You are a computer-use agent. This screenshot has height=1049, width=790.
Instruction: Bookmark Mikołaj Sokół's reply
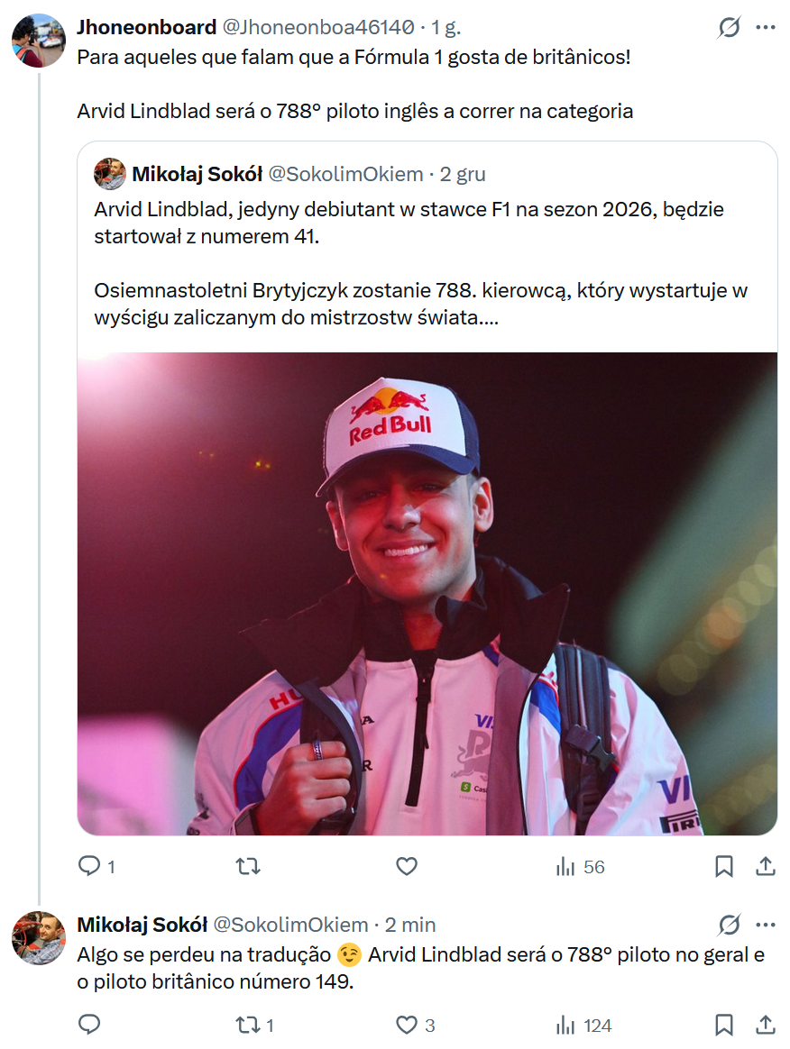pyautogui.click(x=723, y=1025)
